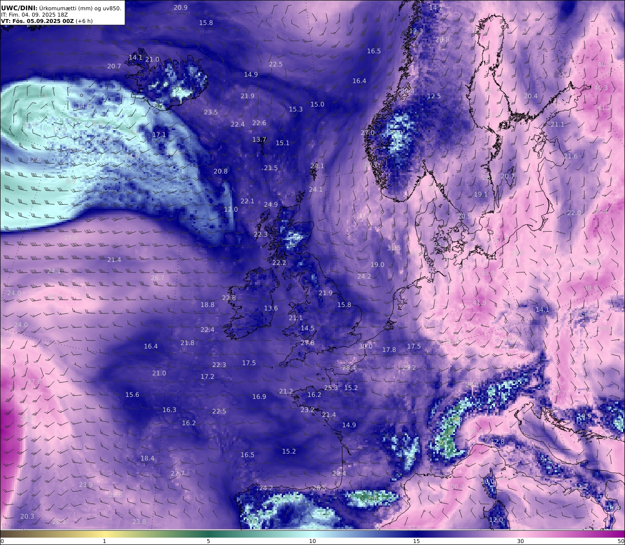Click the 23.5 value label
This screenshot has width=625, height=545.
point(211,112)
